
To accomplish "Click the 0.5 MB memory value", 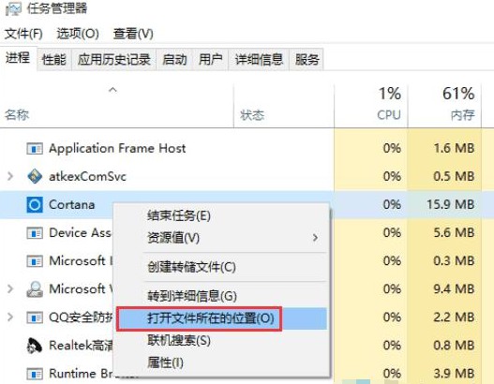I will (x=454, y=176).
